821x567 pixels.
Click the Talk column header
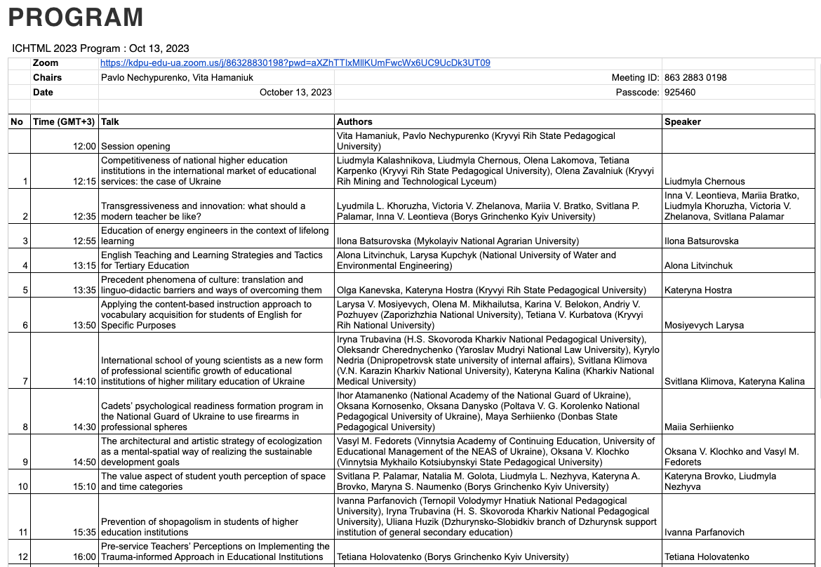[110, 122]
